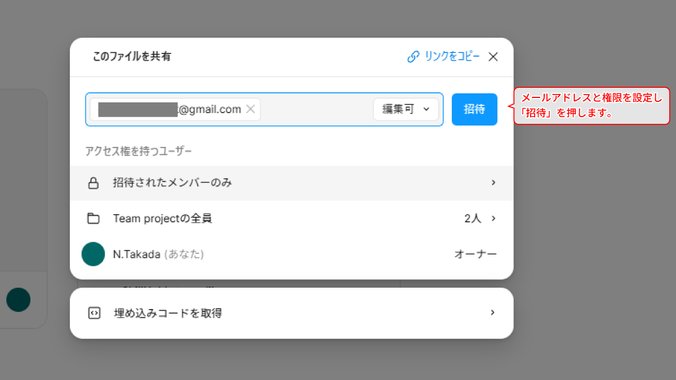Screen dimensions: 676x380
Task: Click the オーナー role label
Action: pyautogui.click(x=475, y=254)
